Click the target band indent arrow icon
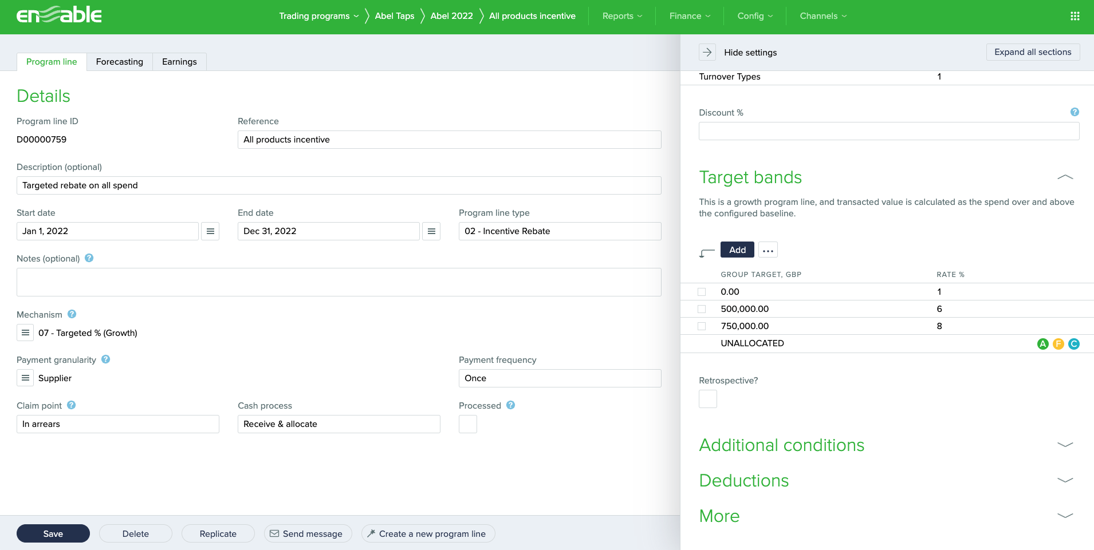 point(707,252)
